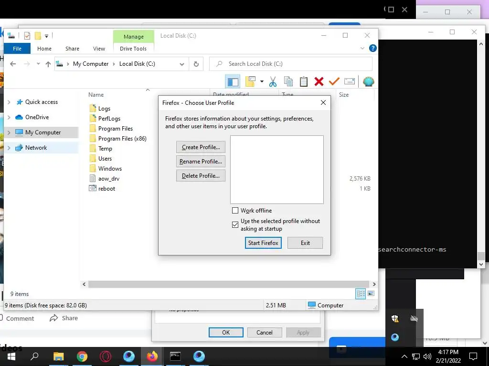Switch to large icons view in status bar
The width and height of the screenshot is (489, 366).
point(371,294)
